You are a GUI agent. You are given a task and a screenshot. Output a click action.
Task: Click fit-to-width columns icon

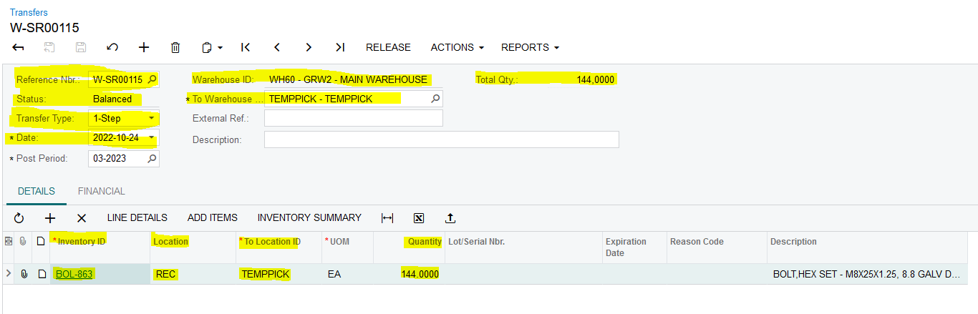(x=387, y=218)
